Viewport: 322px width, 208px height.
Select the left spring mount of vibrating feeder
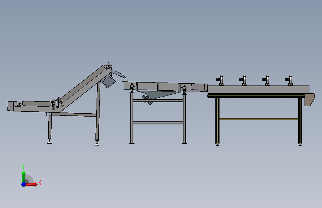132,87
